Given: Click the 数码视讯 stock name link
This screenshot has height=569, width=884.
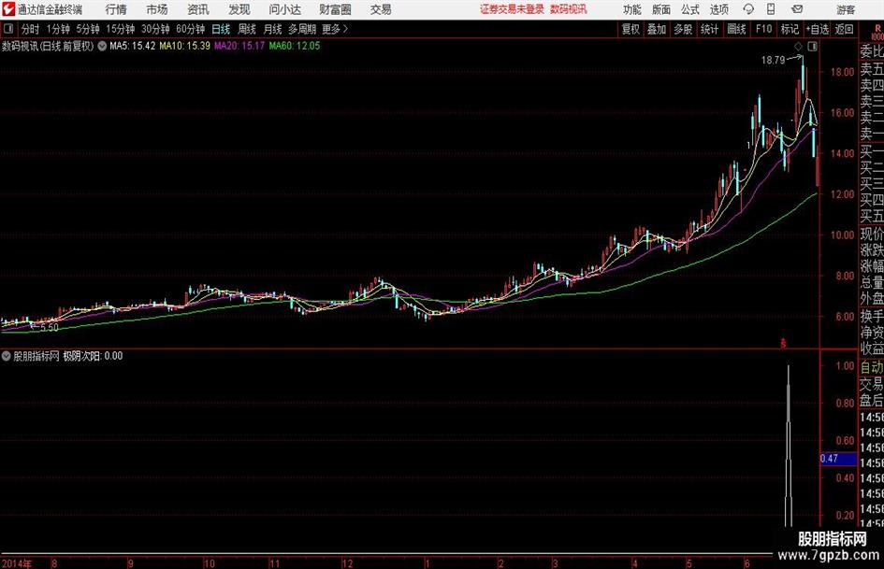Looking at the screenshot, I should pyautogui.click(x=569, y=9).
